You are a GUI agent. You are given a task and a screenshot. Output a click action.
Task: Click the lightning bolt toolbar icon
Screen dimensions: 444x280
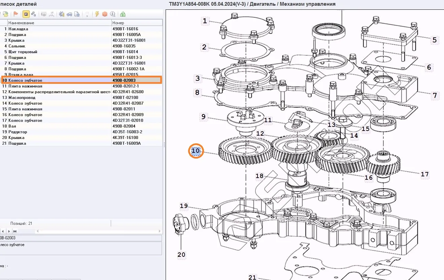(x=97, y=14)
